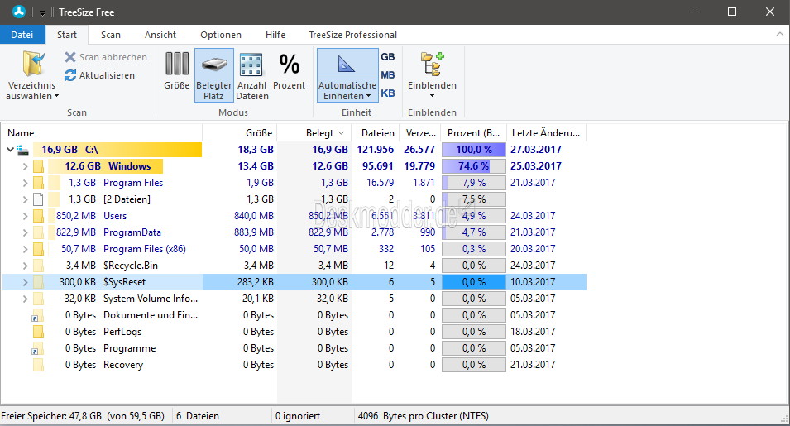Click the 100,0 % percent bar
Viewport: 790px width, 426px height.
(x=474, y=150)
